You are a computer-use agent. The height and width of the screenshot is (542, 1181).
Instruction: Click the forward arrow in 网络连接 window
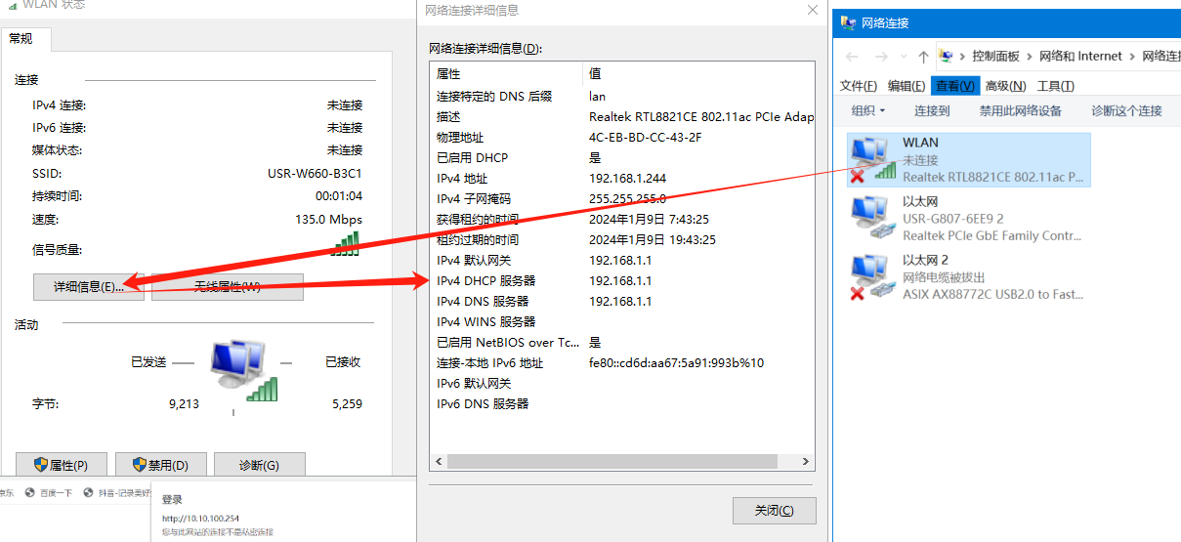coord(881,57)
